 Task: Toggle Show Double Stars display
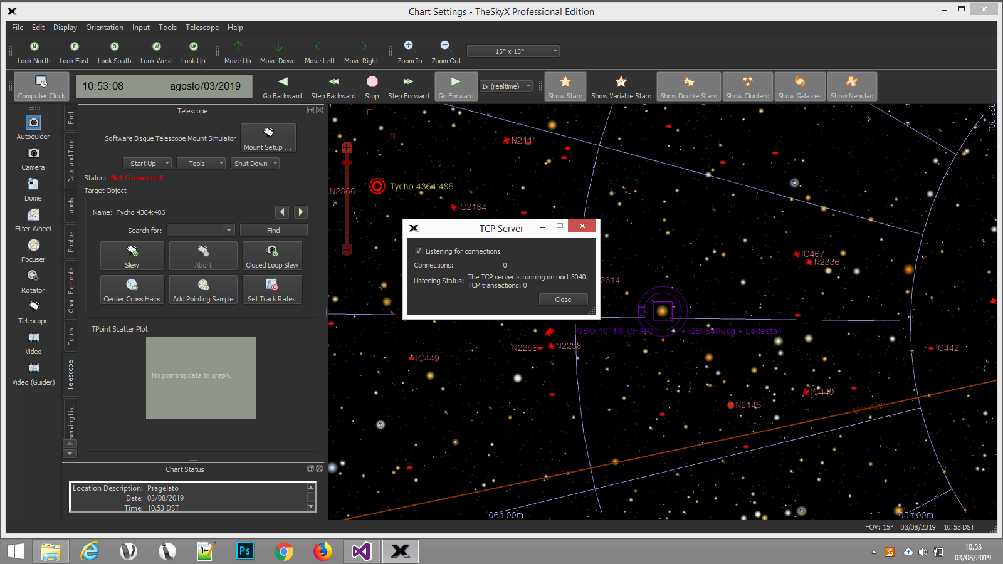pos(688,86)
